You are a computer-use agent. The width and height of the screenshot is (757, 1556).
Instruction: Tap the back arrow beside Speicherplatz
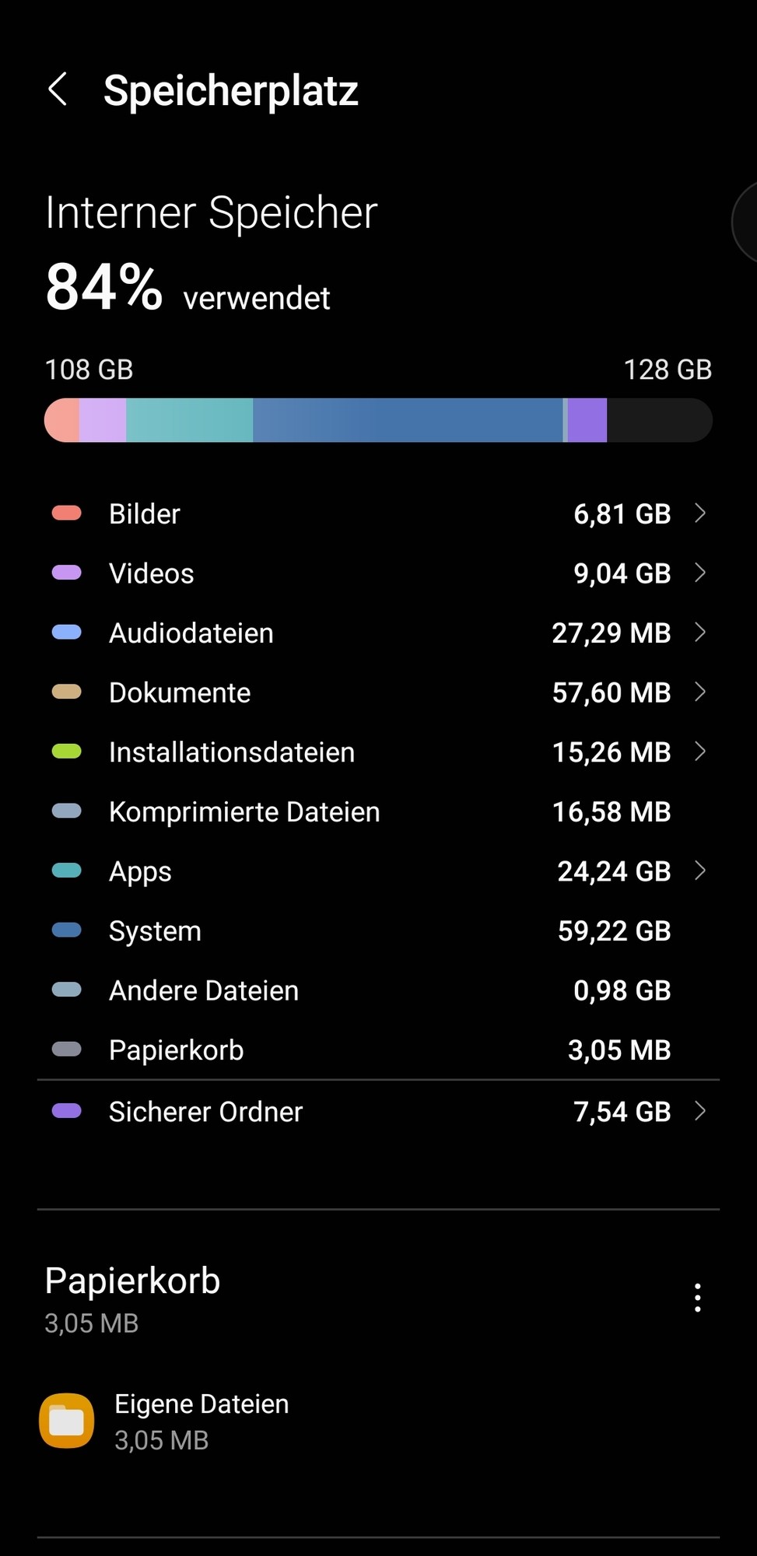point(58,89)
